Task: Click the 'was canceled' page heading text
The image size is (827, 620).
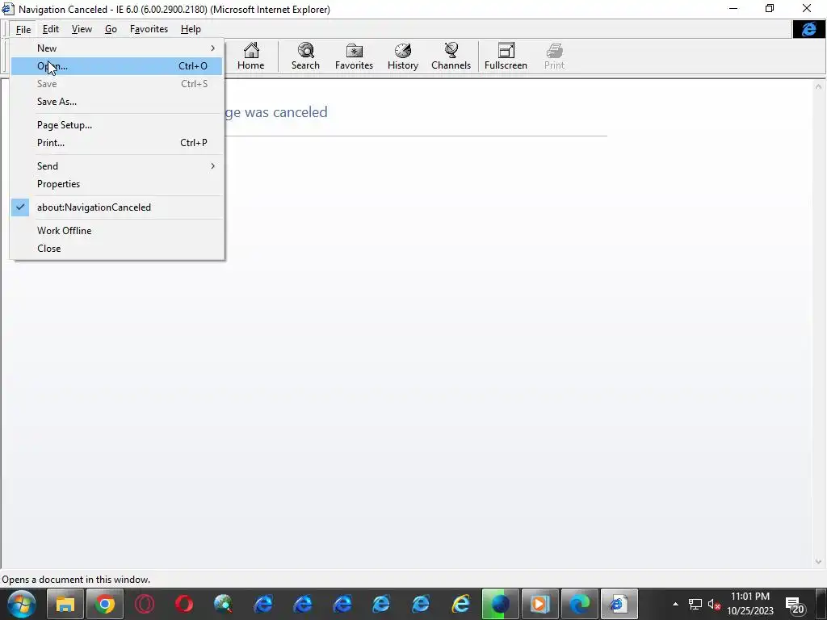Action: coord(286,112)
